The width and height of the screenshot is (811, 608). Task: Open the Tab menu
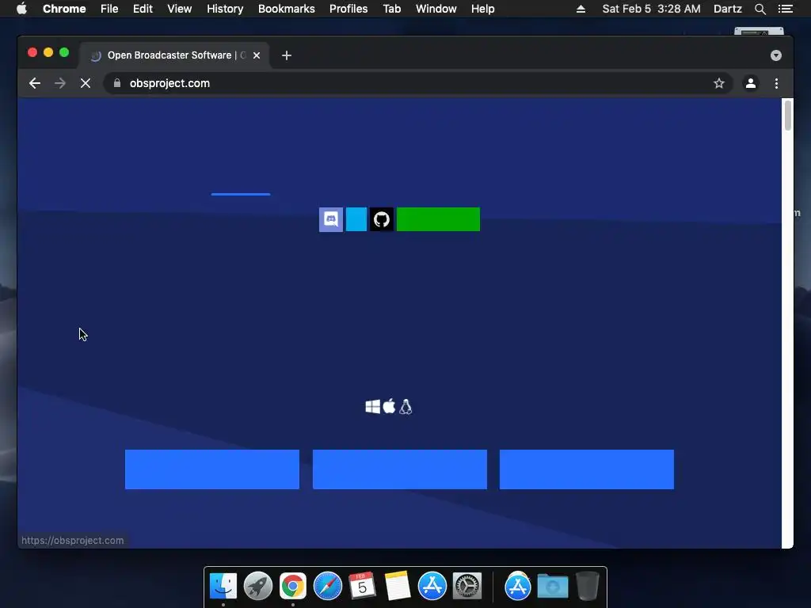click(x=392, y=9)
